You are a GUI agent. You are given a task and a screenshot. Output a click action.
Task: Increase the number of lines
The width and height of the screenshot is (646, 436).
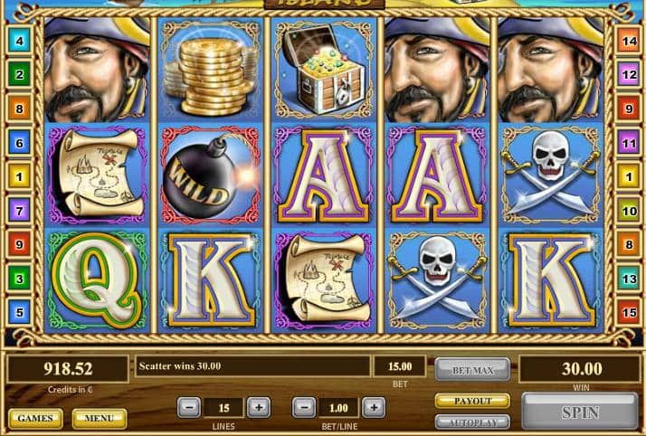tap(259, 408)
